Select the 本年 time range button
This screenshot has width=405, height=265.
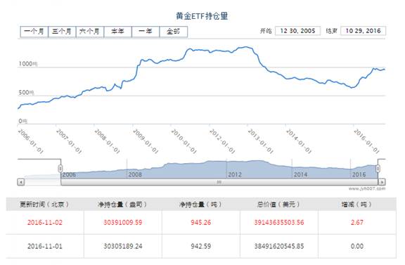coord(118,32)
